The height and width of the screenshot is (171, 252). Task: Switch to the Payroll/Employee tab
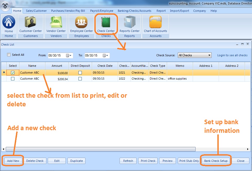[x=101, y=11]
